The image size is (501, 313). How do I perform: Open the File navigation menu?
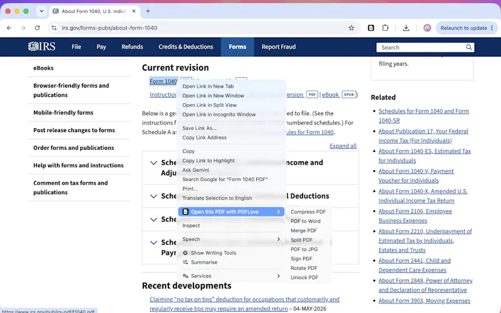[x=76, y=46]
